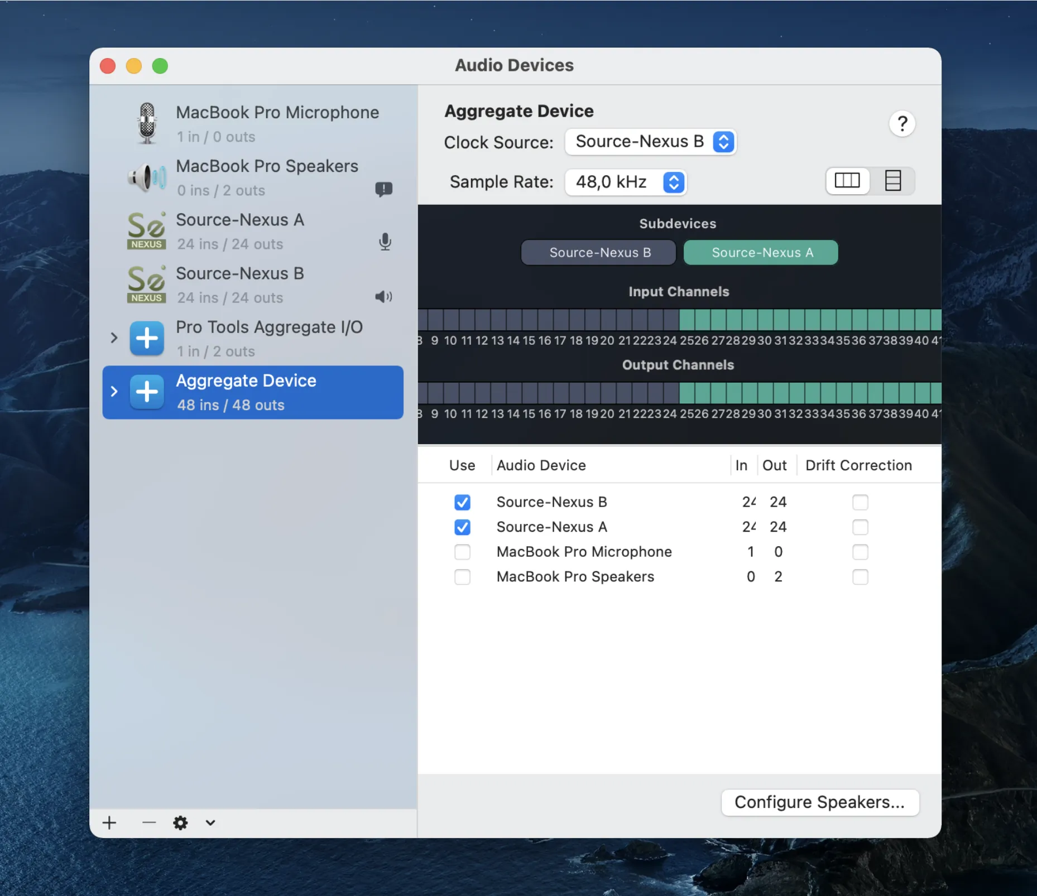Click the alert badge on MacBook Pro Speakers

coord(384,190)
